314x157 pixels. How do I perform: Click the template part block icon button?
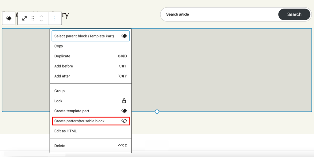[x=9, y=18]
